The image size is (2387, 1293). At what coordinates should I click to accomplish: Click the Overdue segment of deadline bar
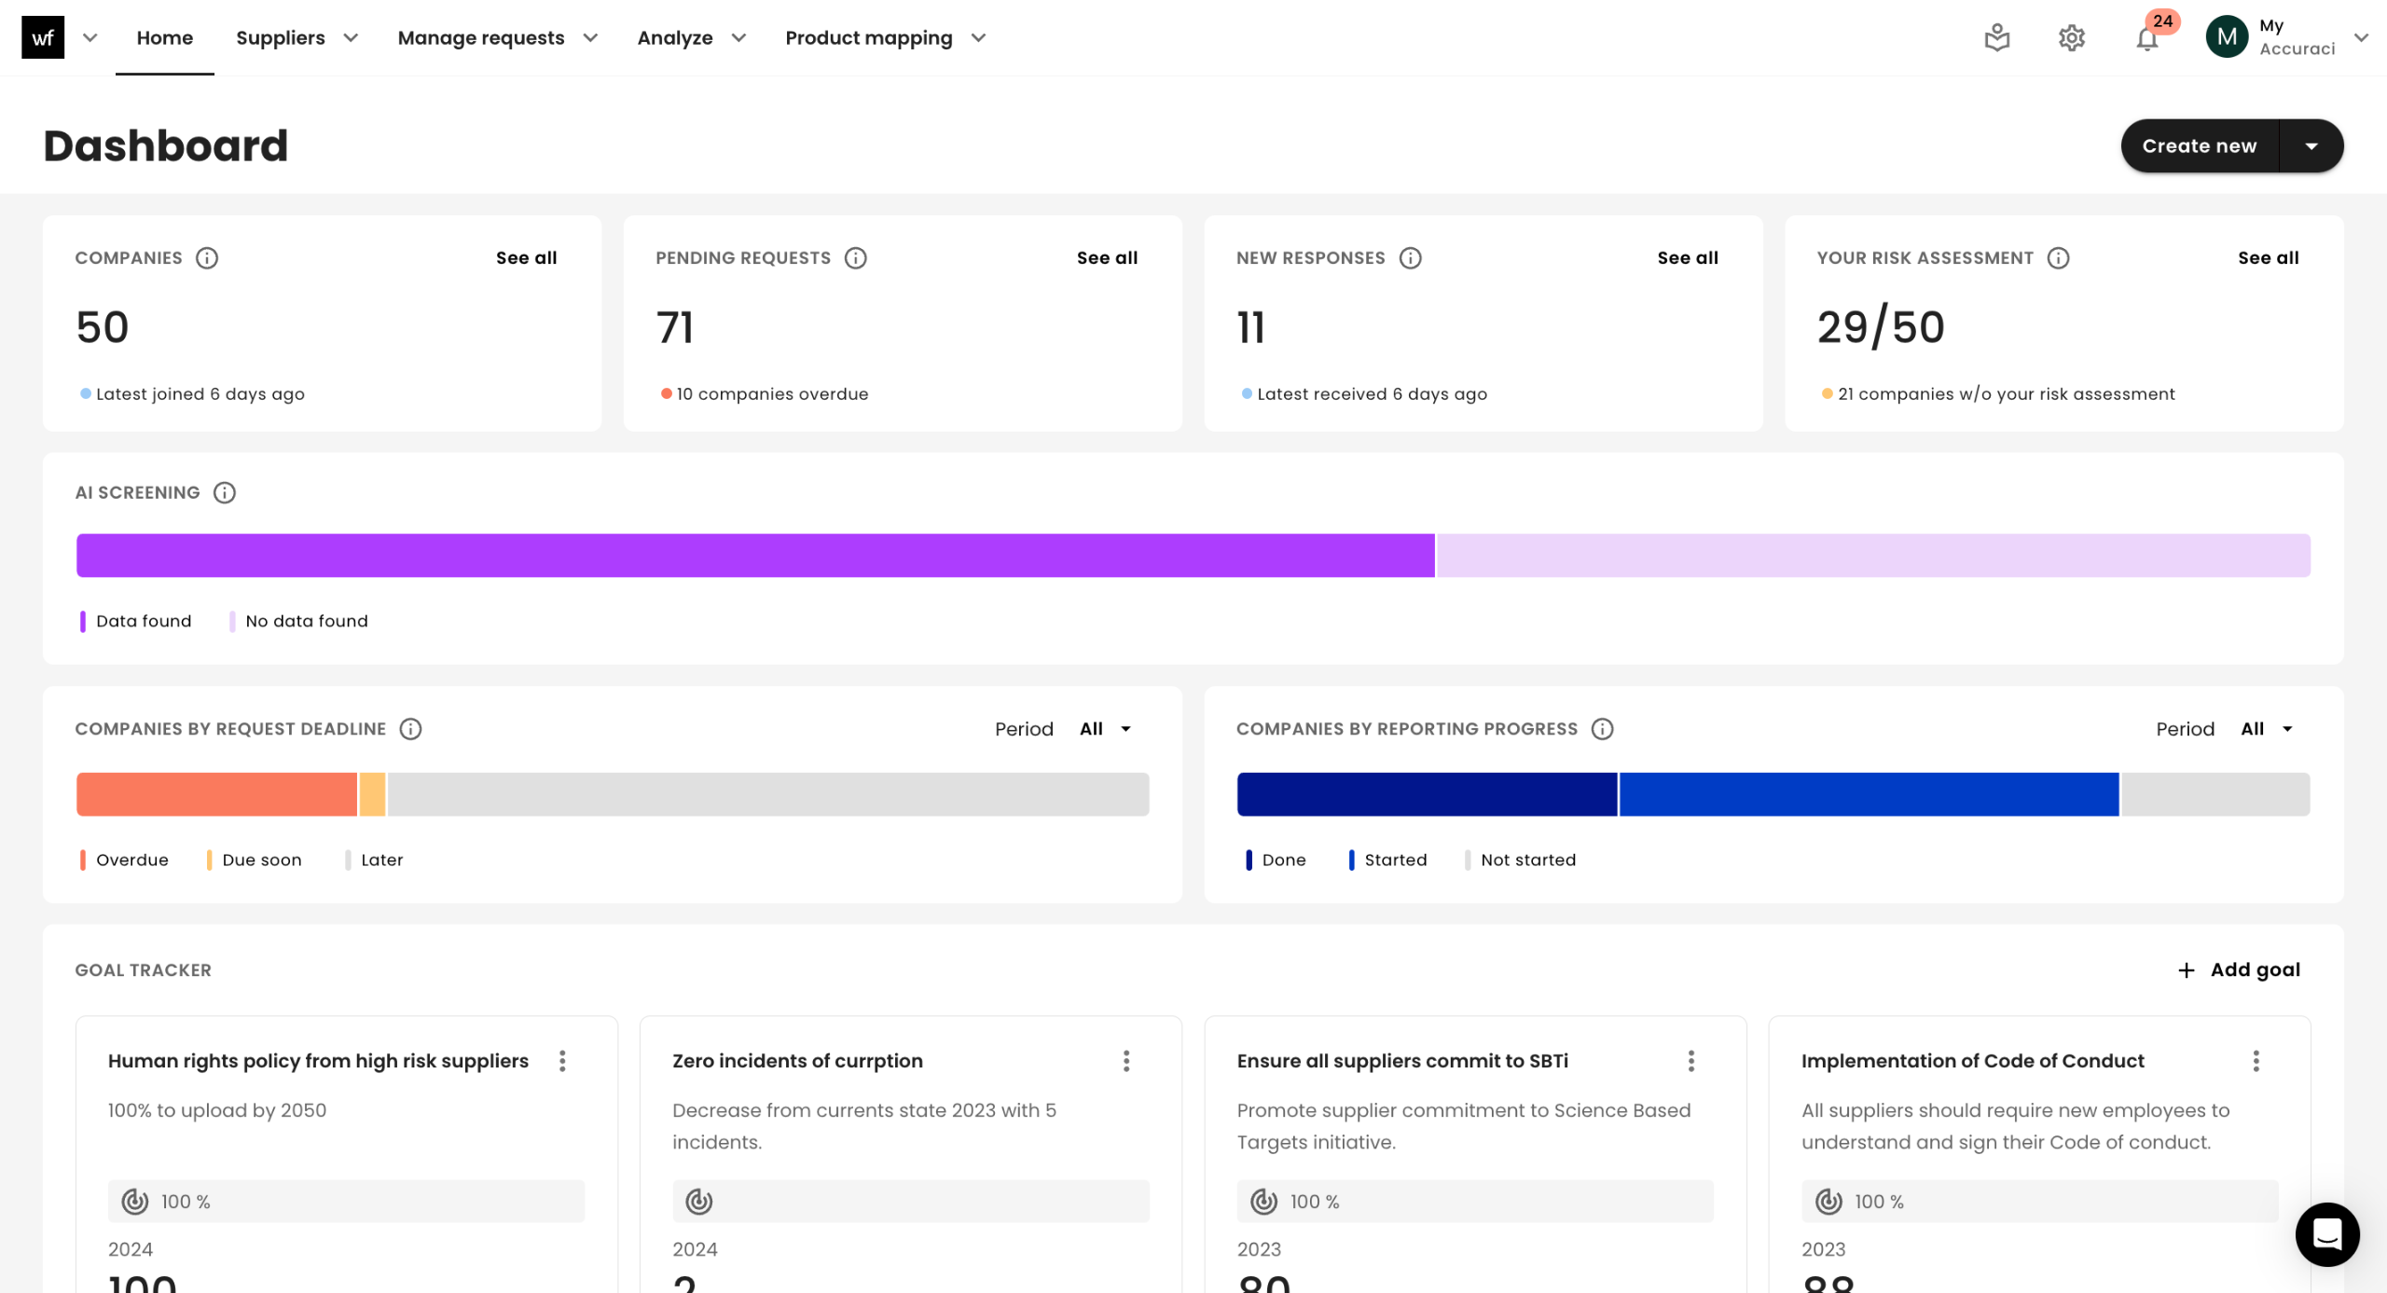click(216, 794)
